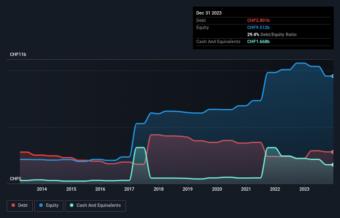Click the 2019 x-axis label
The height and width of the screenshot is (218, 340).
click(188, 189)
